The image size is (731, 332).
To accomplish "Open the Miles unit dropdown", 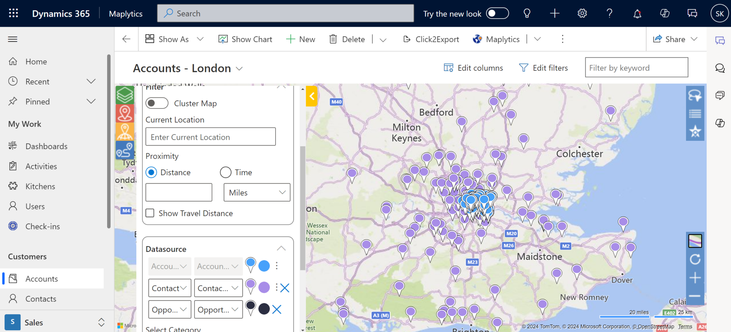I will [256, 192].
